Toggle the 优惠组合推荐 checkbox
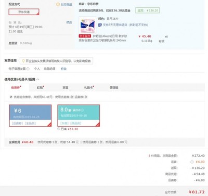 11,97
